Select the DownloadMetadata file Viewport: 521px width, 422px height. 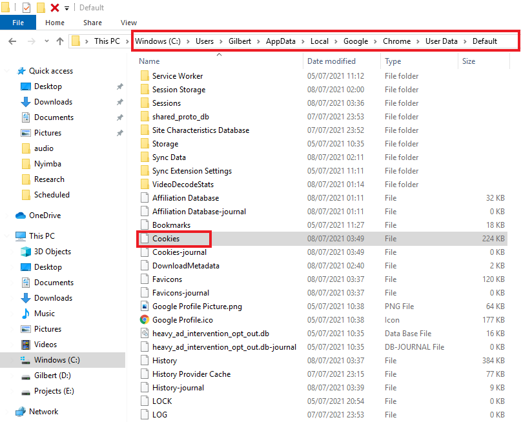186,266
